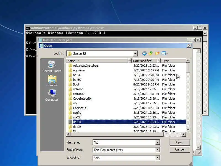This screenshot has height=166, width=221.
Task: Go up one folder level icon
Action: pos(151,53)
